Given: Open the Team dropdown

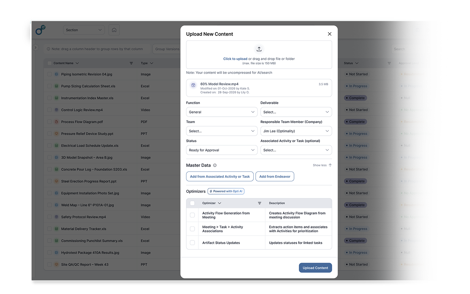Looking at the screenshot, I should pyautogui.click(x=222, y=131).
